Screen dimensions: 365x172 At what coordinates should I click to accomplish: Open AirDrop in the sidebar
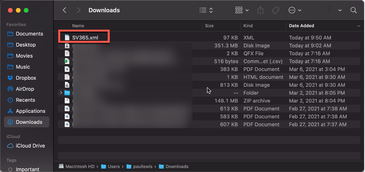click(x=25, y=89)
